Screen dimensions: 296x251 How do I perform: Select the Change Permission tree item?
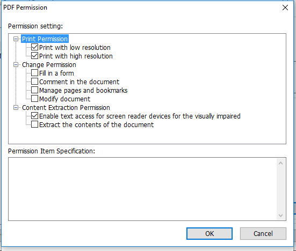[49, 65]
